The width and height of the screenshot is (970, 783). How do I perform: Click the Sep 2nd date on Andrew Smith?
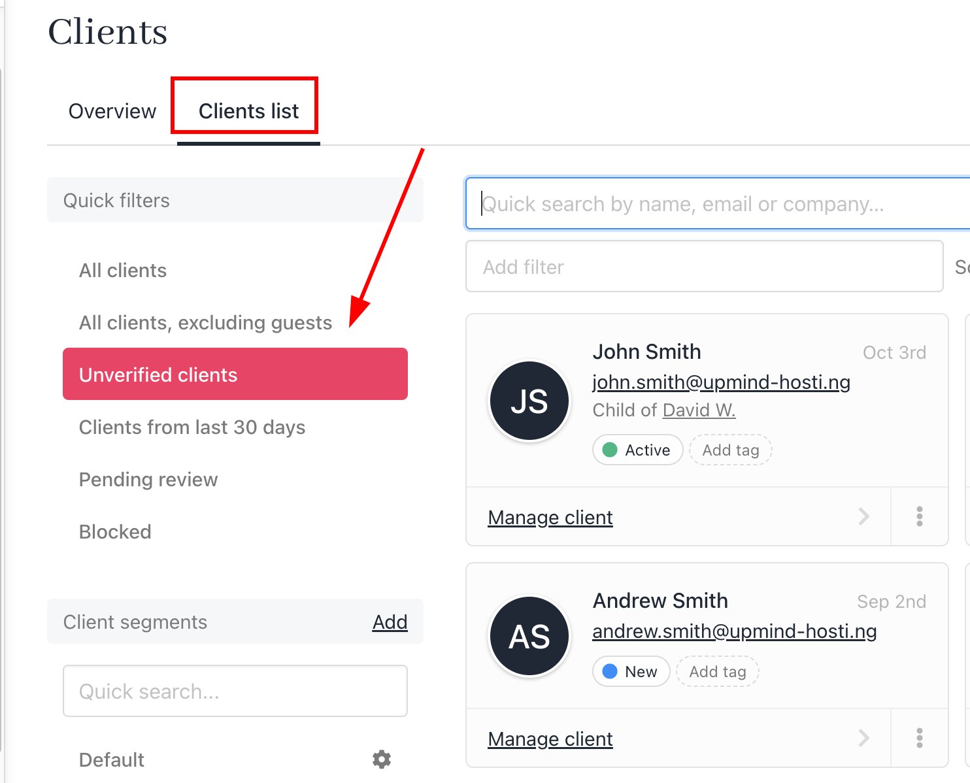pyautogui.click(x=892, y=601)
